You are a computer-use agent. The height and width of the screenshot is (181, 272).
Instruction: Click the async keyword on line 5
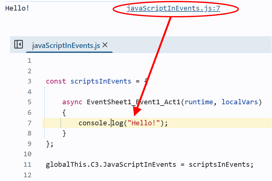[72, 102]
